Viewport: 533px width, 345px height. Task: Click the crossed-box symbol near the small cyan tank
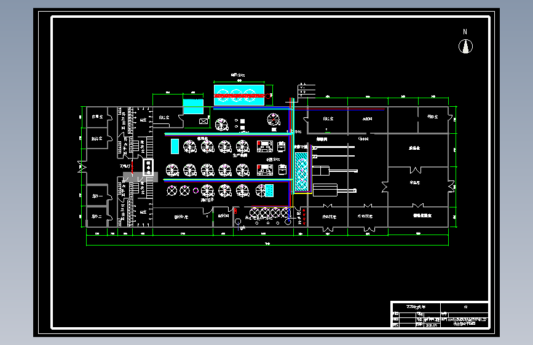(x=203, y=121)
